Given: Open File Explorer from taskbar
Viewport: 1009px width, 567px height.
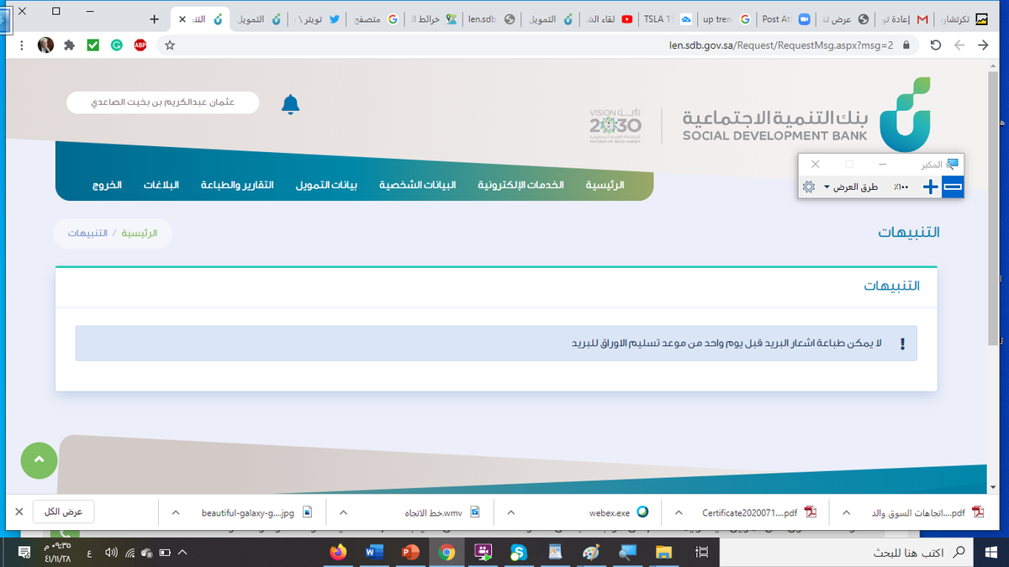Looking at the screenshot, I should [x=665, y=552].
